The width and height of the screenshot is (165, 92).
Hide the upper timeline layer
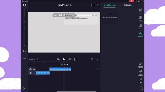click(30, 69)
